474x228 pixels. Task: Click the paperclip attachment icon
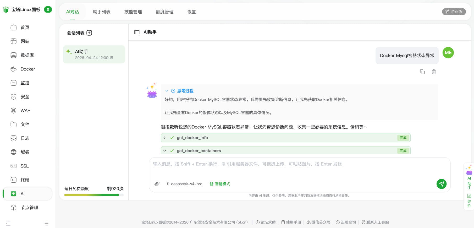(x=157, y=184)
